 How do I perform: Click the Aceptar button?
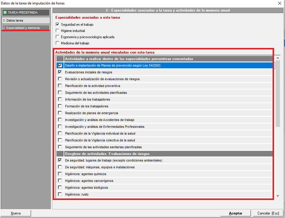(235, 213)
